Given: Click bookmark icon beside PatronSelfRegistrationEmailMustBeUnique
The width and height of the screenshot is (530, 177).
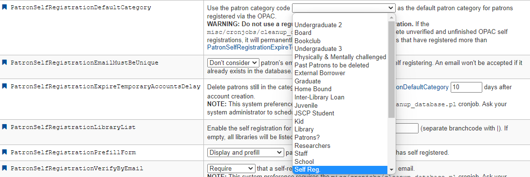Looking at the screenshot, I should (x=5, y=62).
